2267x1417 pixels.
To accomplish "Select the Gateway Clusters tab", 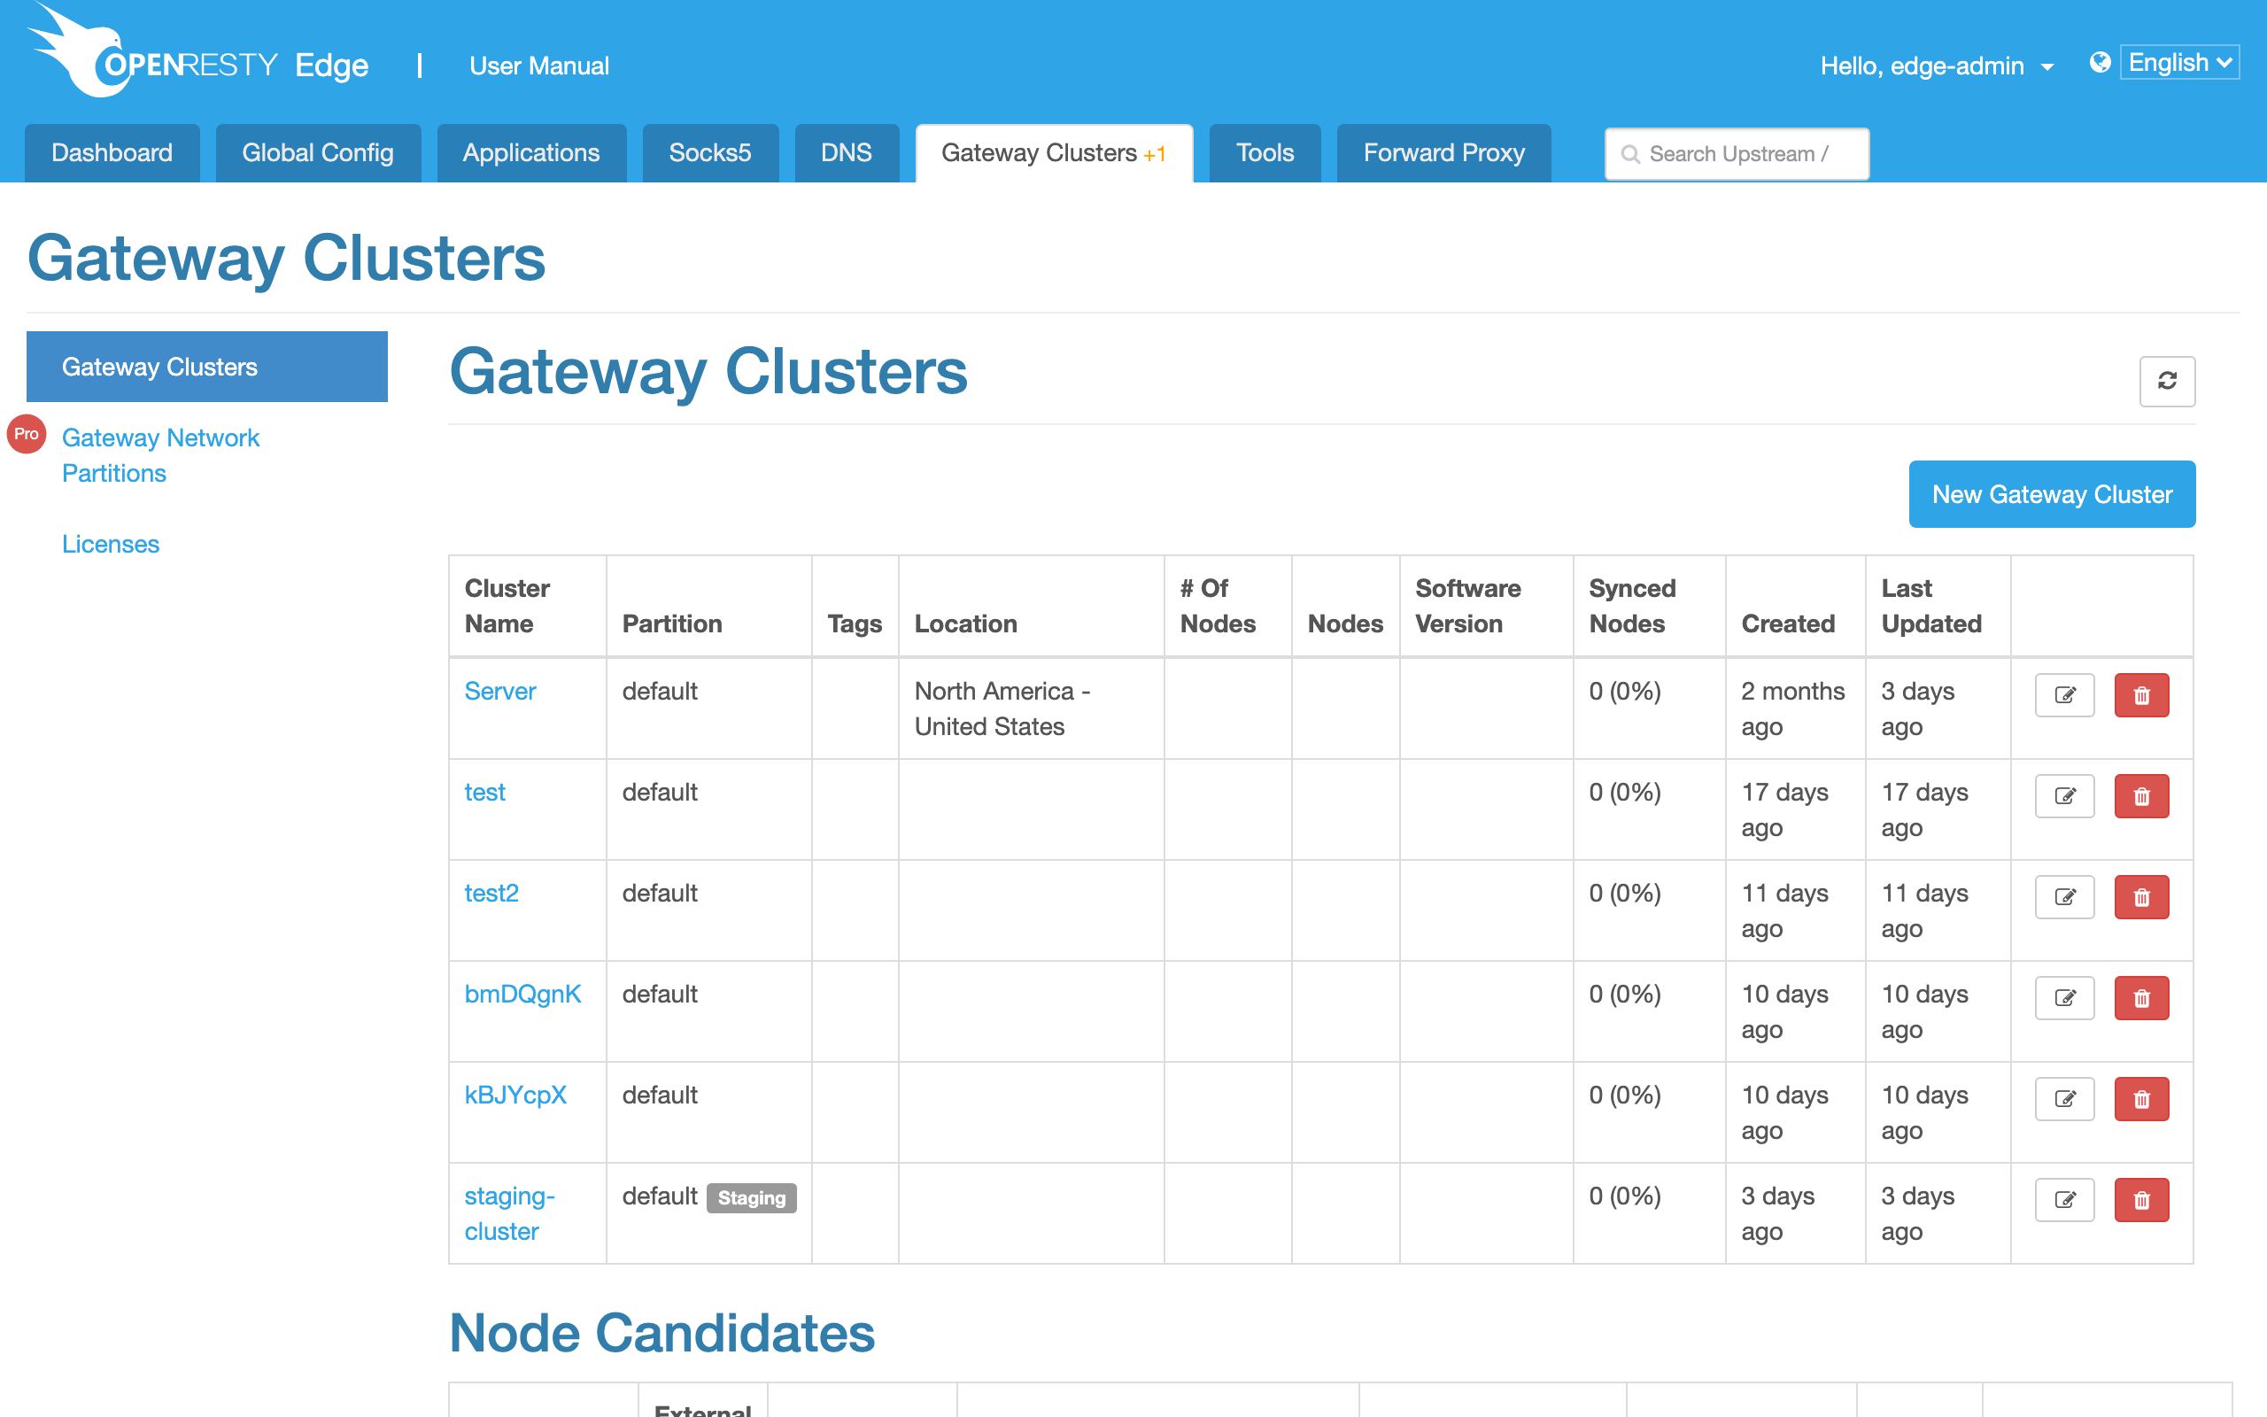I will (x=1054, y=152).
